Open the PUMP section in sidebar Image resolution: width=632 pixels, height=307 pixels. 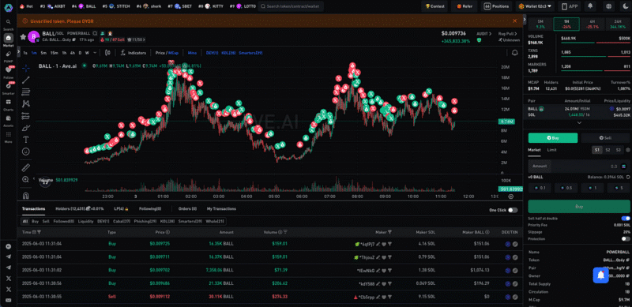[9, 56]
